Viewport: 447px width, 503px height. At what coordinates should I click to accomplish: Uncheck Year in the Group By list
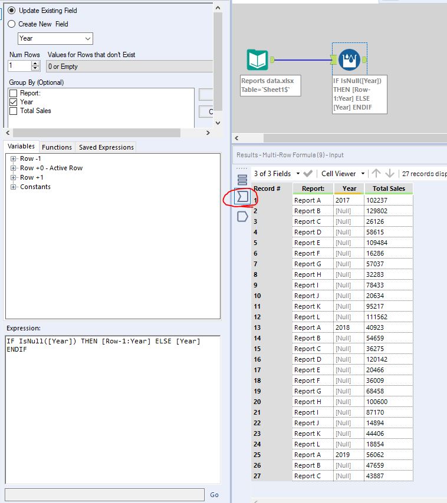[x=14, y=102]
